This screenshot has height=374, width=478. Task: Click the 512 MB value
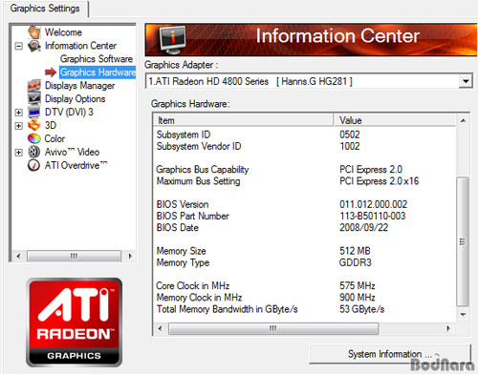[x=355, y=251]
